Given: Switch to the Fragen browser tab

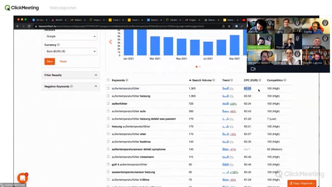Looking at the screenshot, I should (x=192, y=20).
